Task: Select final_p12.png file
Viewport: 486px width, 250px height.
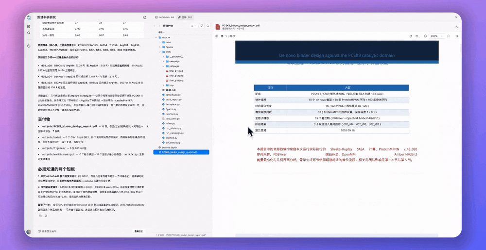Action: click(x=174, y=76)
